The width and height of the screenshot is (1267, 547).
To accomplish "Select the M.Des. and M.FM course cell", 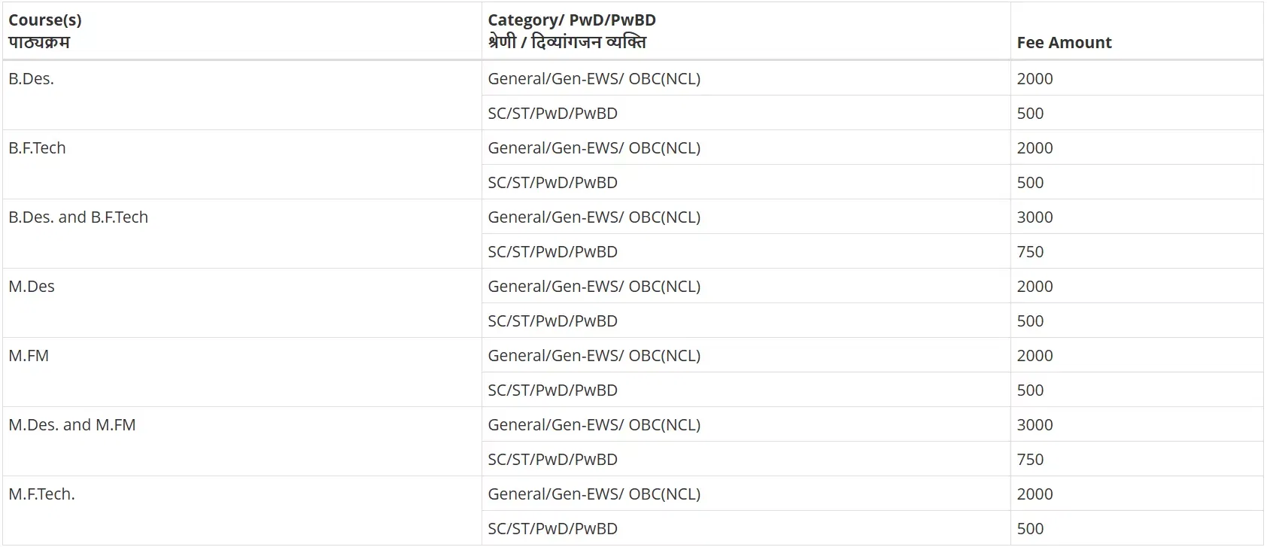I will pyautogui.click(x=72, y=425).
